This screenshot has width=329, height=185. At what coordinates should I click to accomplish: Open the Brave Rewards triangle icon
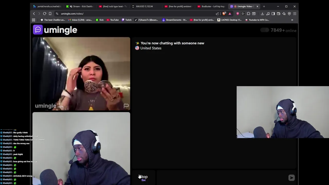230,14
